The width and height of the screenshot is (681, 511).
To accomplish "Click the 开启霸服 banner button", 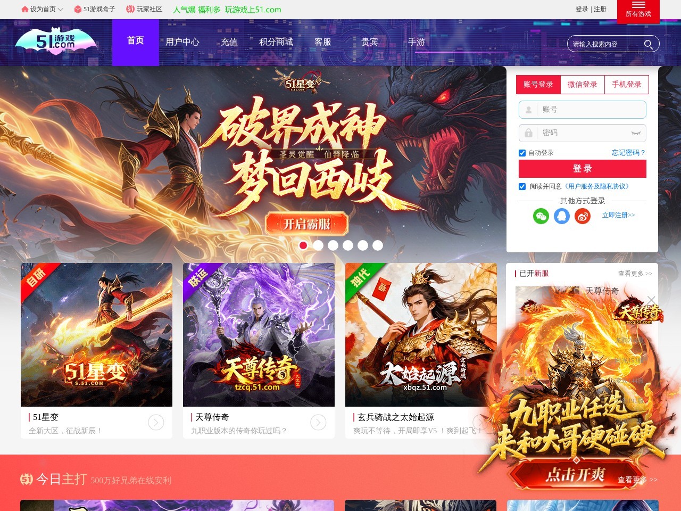I will click(307, 224).
